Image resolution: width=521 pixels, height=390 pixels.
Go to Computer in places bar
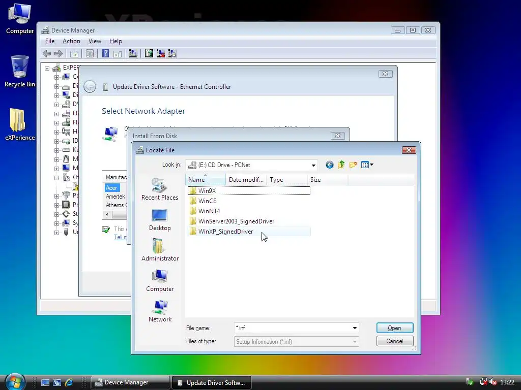click(160, 280)
